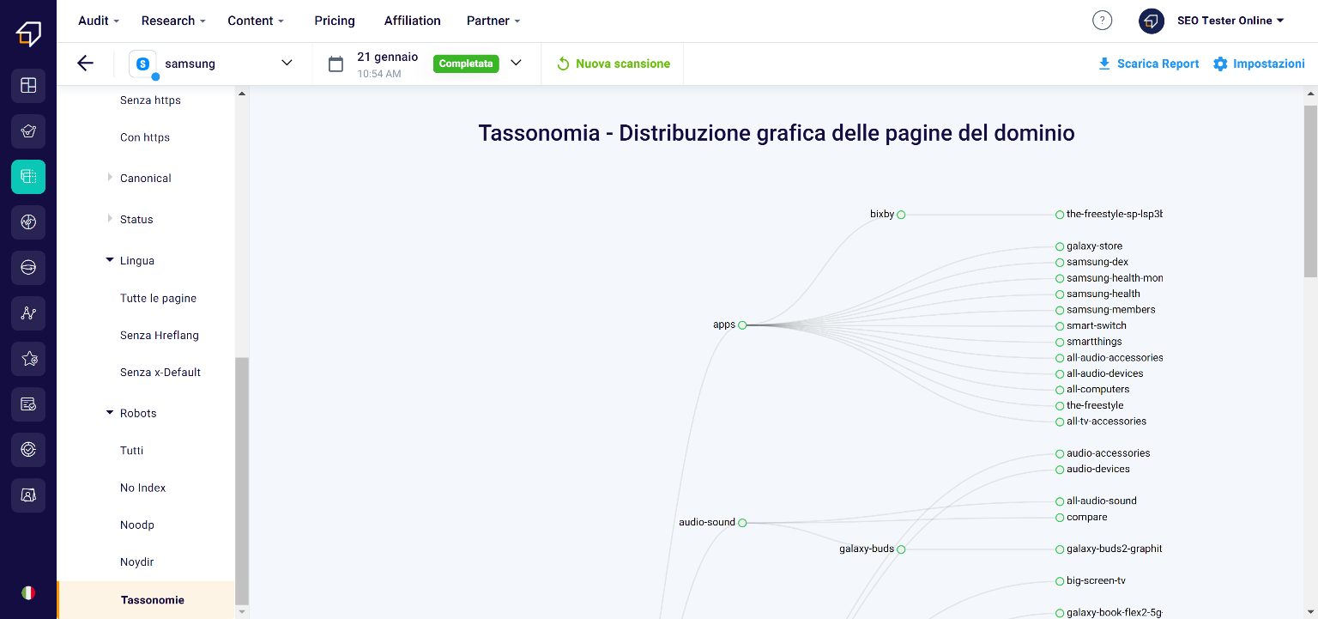Click the dashboard grid icon in sidebar
The image size is (1318, 619).
point(28,86)
